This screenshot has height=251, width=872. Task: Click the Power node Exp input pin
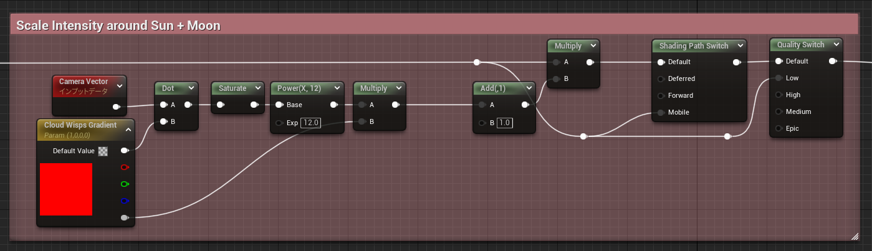[279, 123]
